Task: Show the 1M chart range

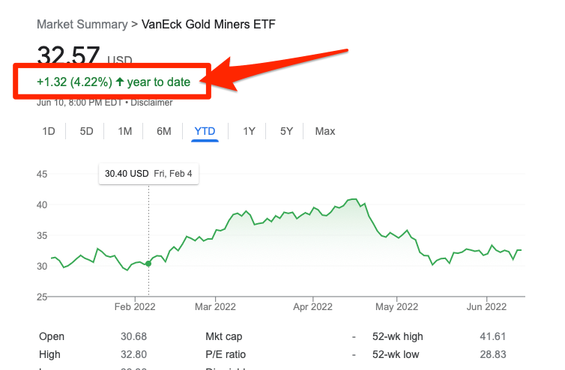Action: tap(125, 131)
